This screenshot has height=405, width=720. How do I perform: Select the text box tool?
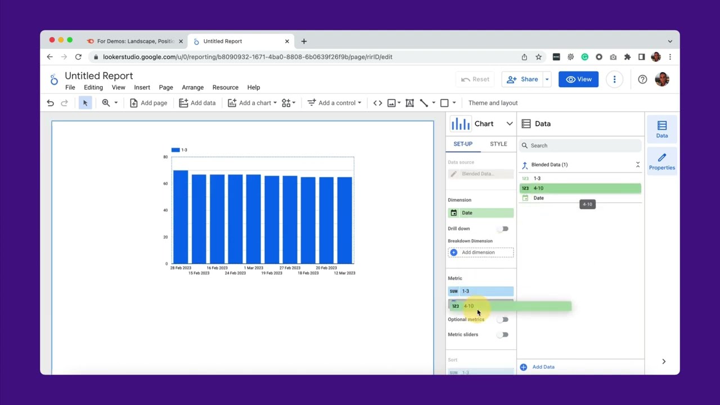point(409,103)
